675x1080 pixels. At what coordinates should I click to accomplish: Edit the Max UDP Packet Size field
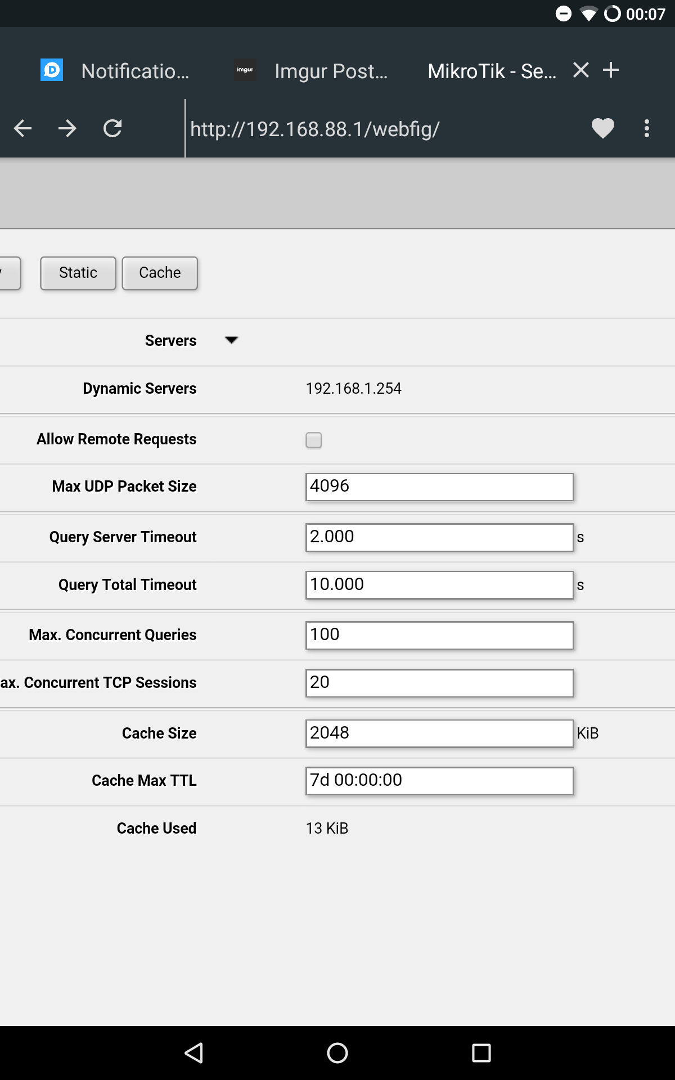[439, 487]
